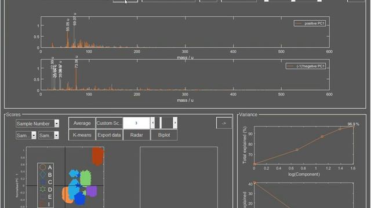Click legend label A in scores plot
The height and width of the screenshot is (208, 371).
(50, 168)
